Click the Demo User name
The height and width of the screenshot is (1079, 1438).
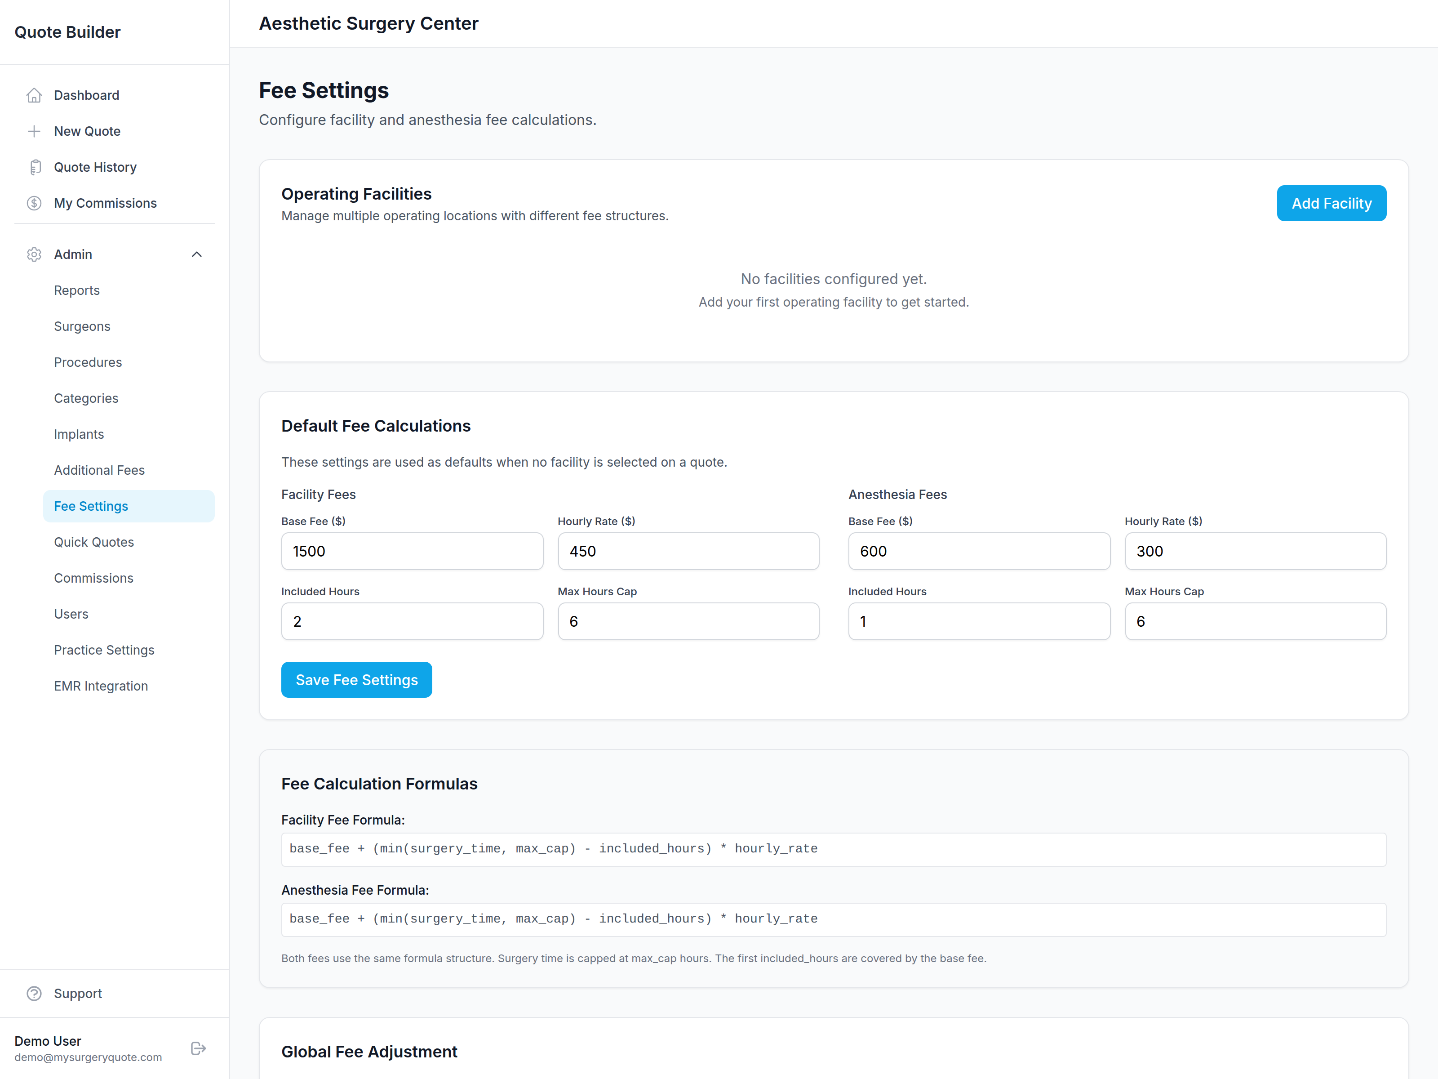48,1041
